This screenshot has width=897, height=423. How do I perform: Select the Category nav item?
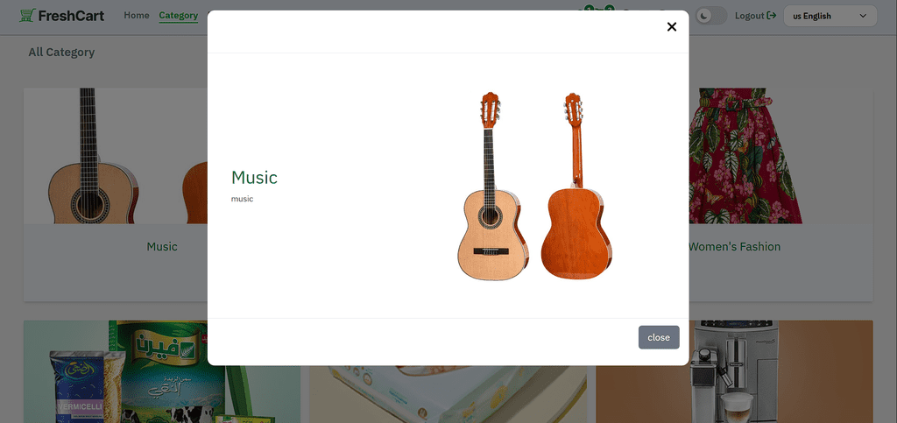[179, 16]
